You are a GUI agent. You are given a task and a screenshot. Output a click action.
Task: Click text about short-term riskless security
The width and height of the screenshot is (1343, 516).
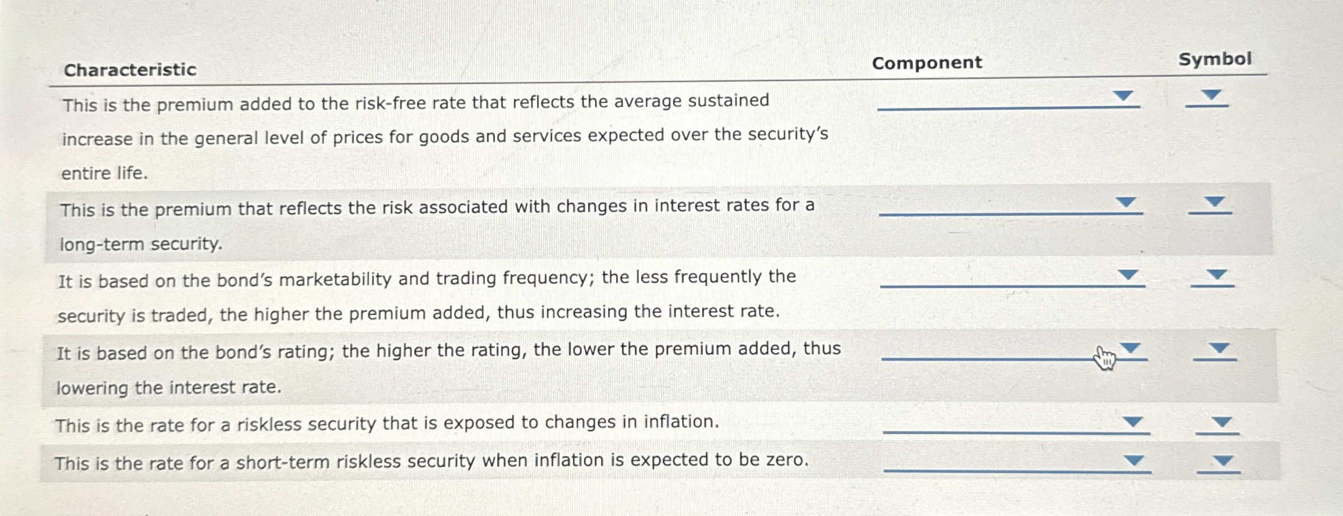[432, 462]
